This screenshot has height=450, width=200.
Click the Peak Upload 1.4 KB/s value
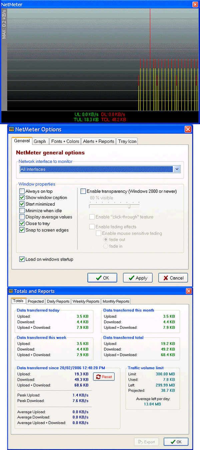[80, 395]
